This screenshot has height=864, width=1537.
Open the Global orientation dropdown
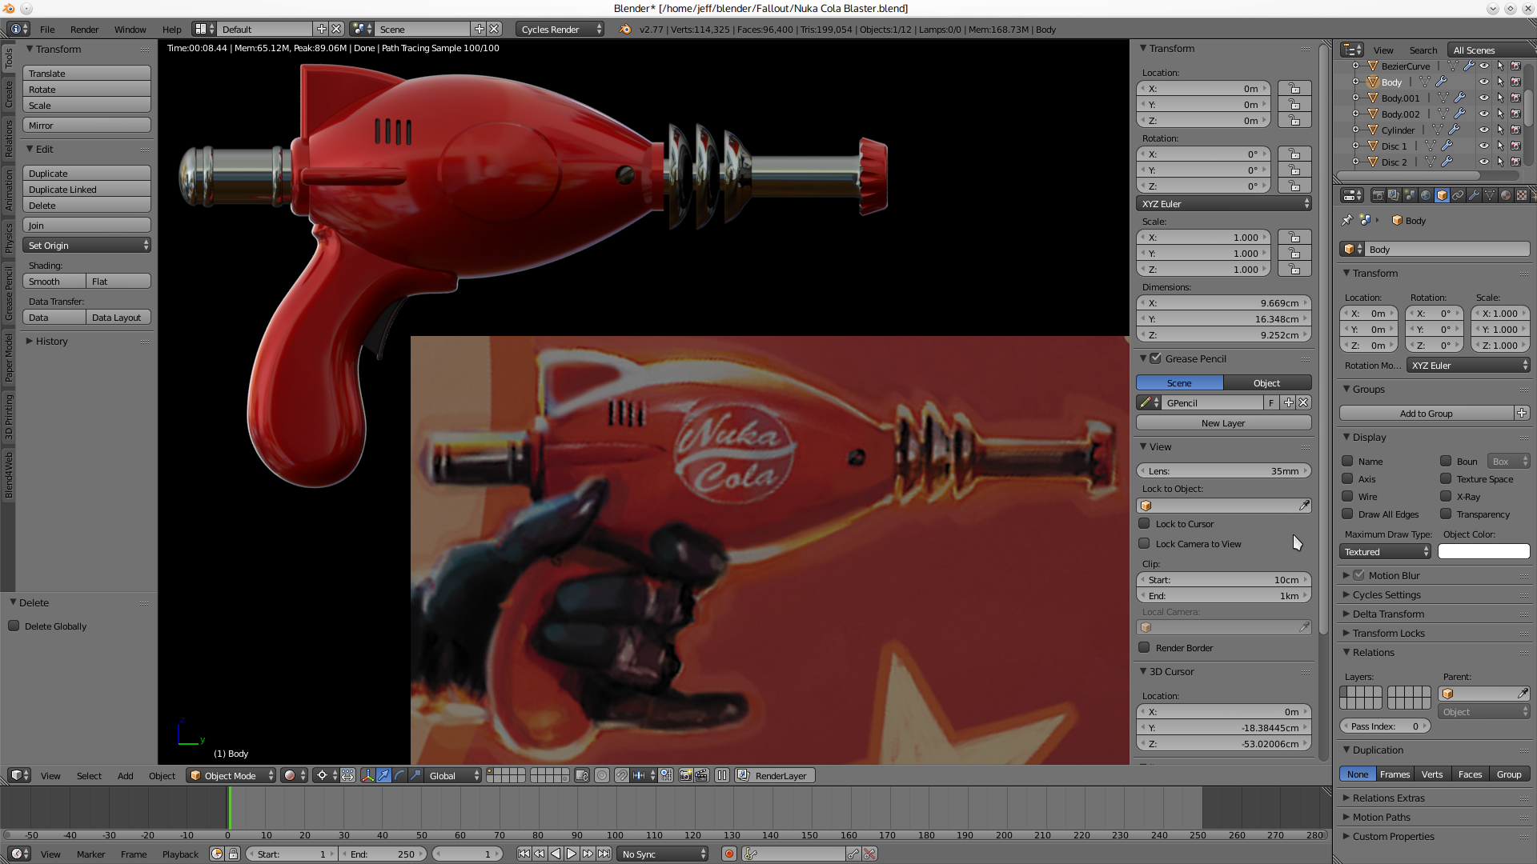point(454,775)
